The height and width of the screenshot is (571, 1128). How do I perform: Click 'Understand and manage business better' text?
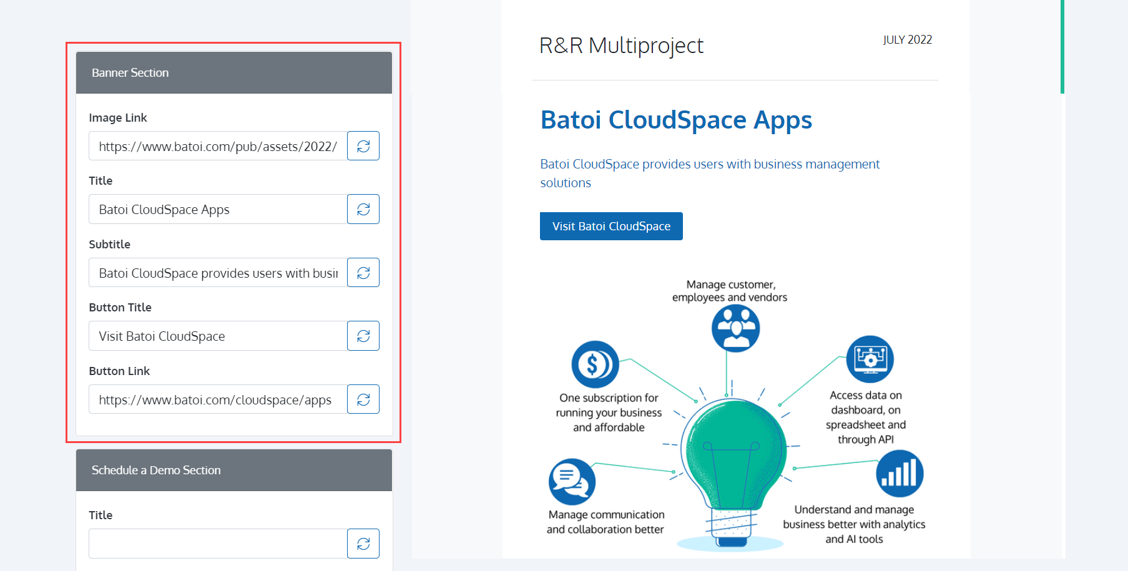click(x=854, y=524)
